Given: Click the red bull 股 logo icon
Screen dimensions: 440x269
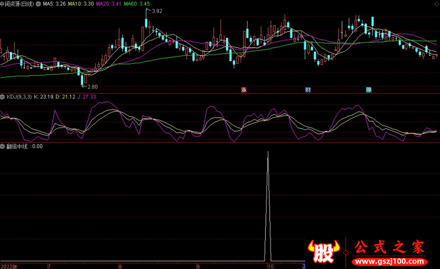Looking at the screenshot, I should (324, 252).
